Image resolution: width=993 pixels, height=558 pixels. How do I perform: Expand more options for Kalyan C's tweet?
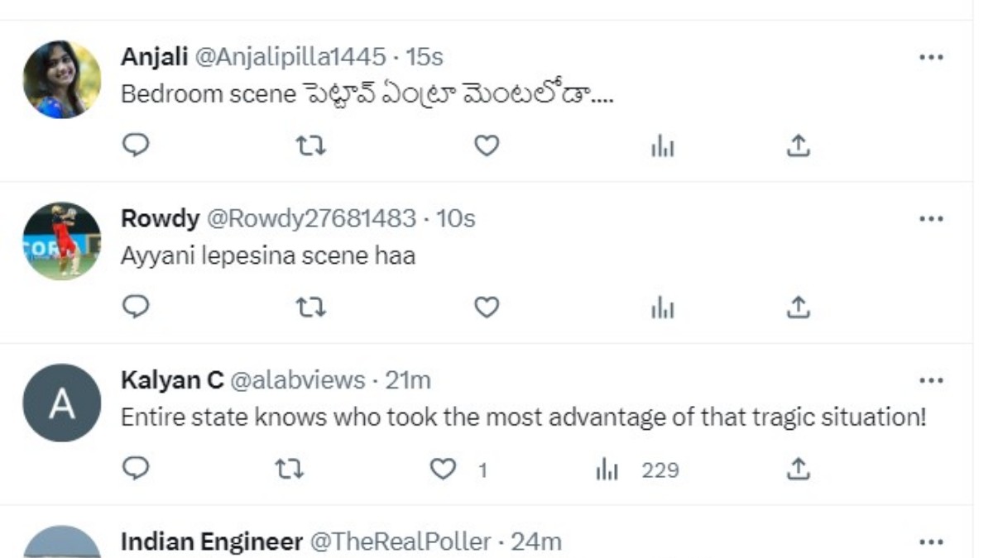931,380
